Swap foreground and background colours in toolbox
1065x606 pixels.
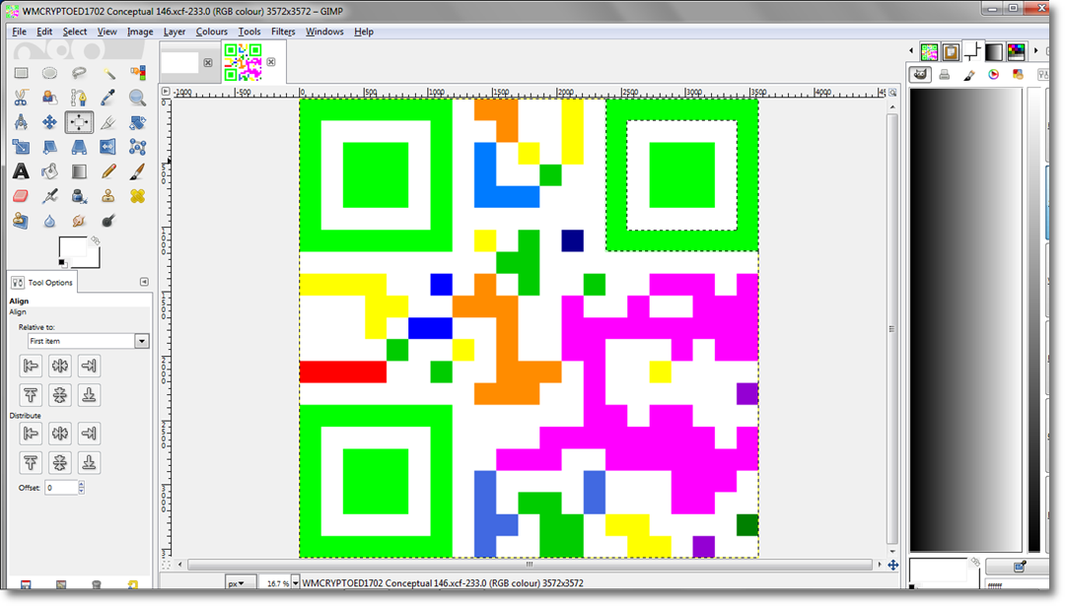[95, 240]
